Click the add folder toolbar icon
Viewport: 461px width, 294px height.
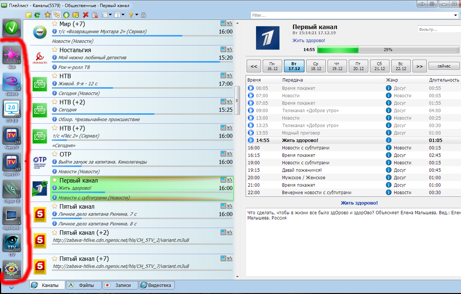tap(76, 15)
